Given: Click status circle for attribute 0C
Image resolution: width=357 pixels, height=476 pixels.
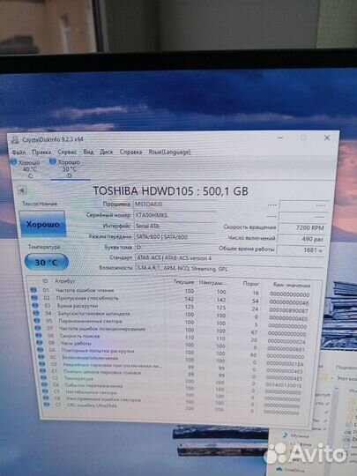Looking at the screenshot, I should pyautogui.click(x=41, y=357).
